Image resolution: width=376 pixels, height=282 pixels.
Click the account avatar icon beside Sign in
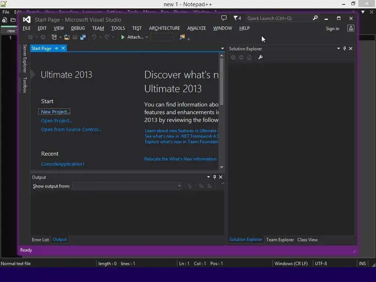click(x=351, y=28)
